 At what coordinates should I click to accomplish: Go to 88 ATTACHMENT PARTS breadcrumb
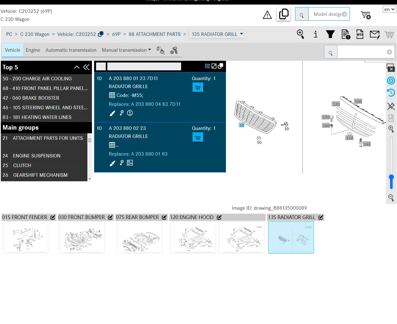(155, 34)
